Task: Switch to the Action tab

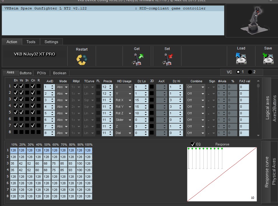Action: [12, 42]
